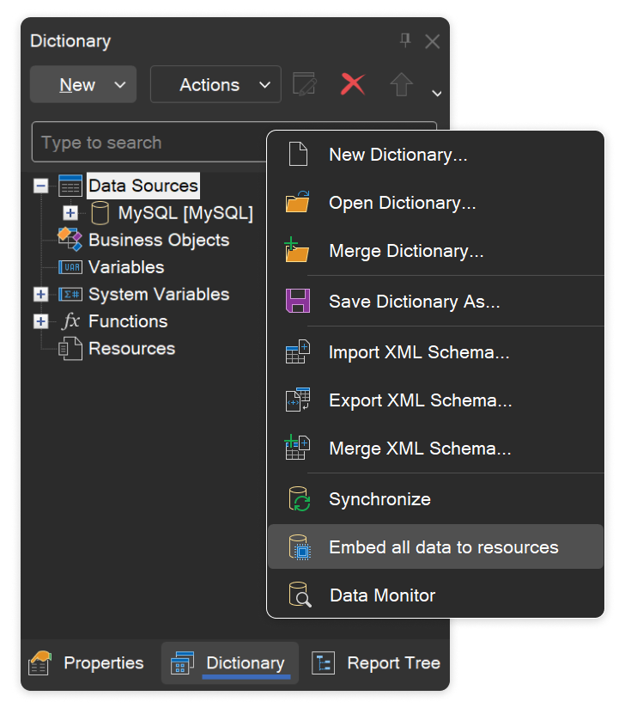Click the Resources document icon
625x708 pixels.
coord(70,349)
